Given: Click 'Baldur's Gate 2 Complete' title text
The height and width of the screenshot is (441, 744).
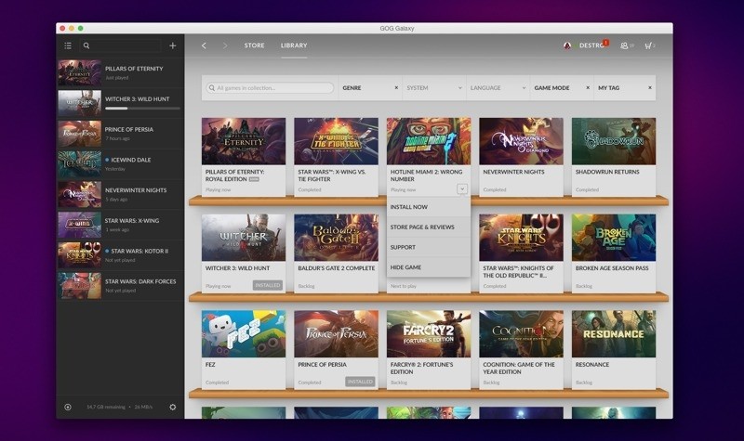Looking at the screenshot, I should (337, 268).
